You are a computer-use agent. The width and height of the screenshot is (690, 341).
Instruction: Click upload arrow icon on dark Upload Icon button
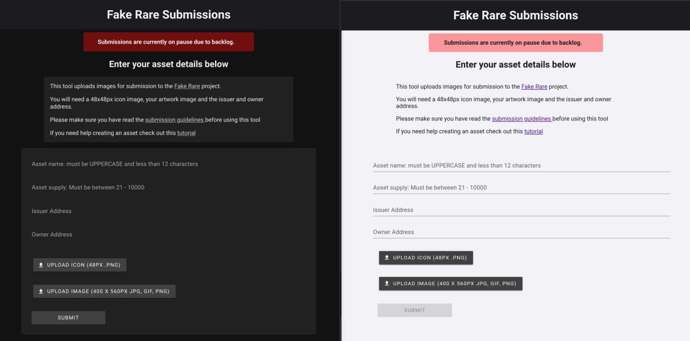pyautogui.click(x=41, y=265)
